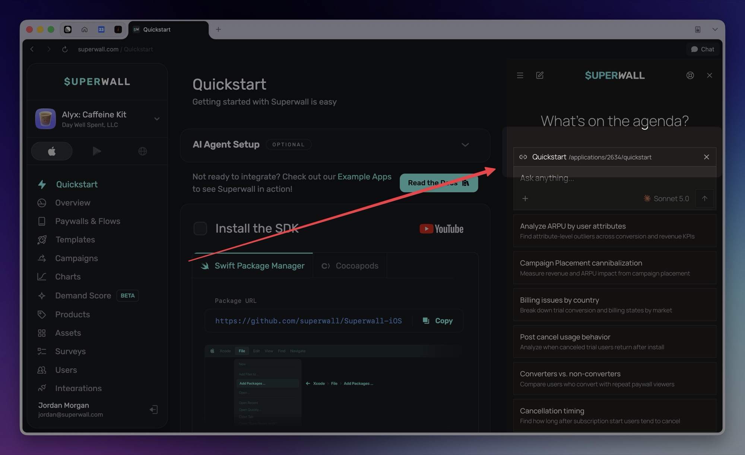Reload the Superwall page

[65, 49]
